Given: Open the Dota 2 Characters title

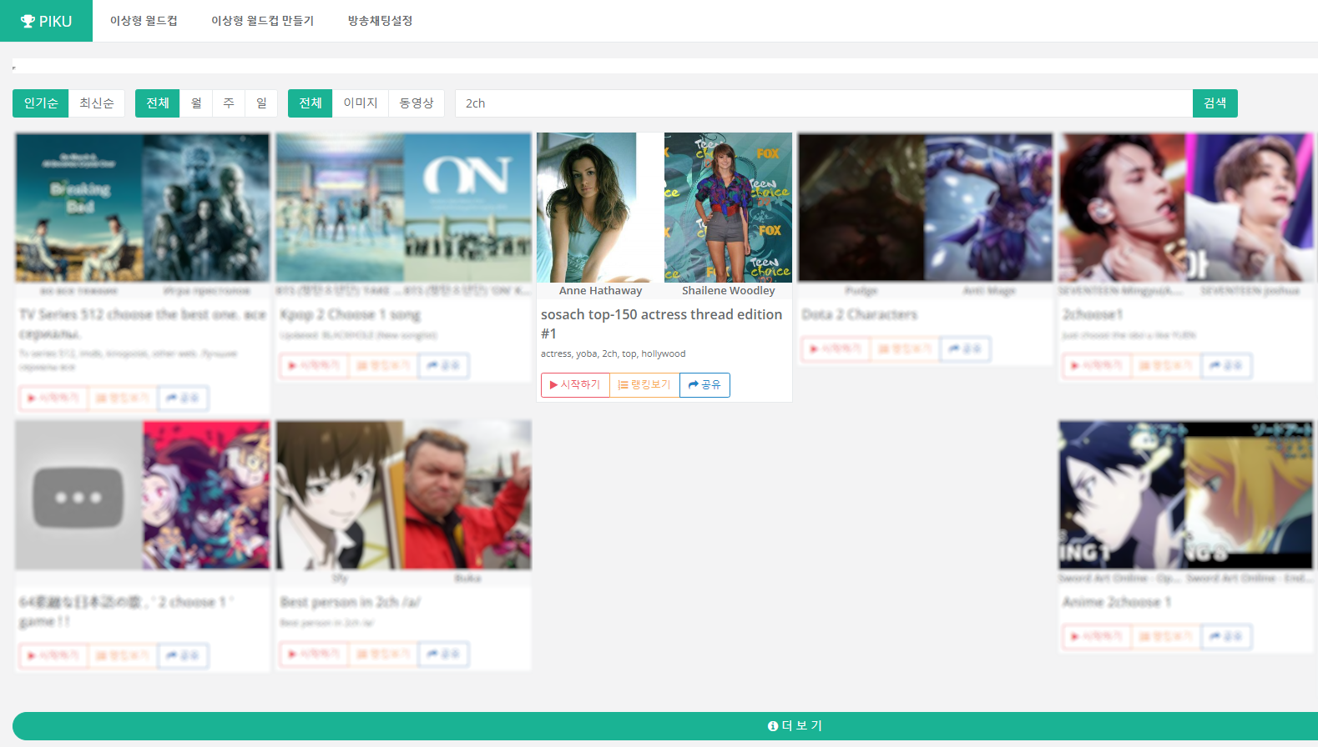Looking at the screenshot, I should (860, 315).
